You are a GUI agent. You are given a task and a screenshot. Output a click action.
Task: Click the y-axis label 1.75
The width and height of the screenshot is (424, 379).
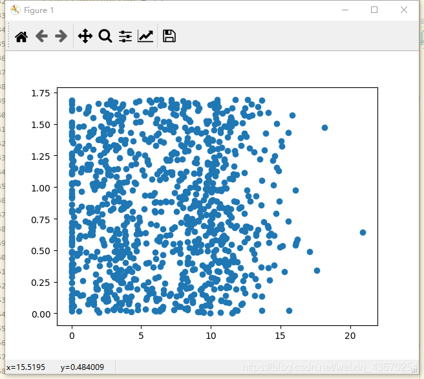pos(41,93)
